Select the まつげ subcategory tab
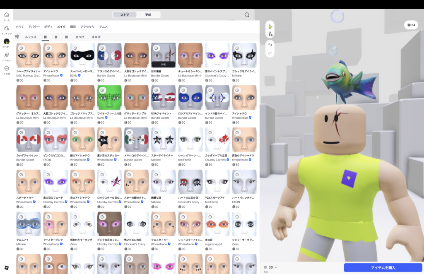This screenshot has width=424, height=274. pos(79,37)
